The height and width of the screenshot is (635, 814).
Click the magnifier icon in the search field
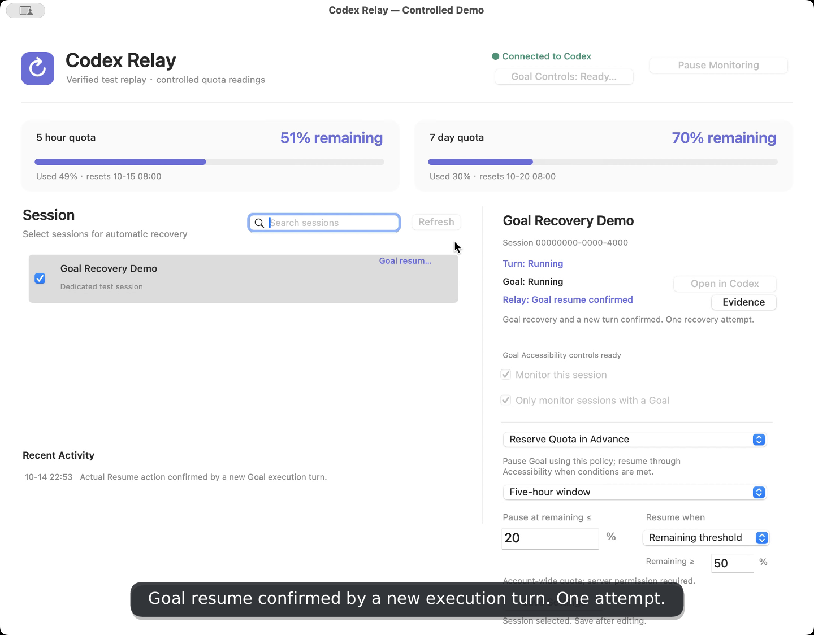259,223
